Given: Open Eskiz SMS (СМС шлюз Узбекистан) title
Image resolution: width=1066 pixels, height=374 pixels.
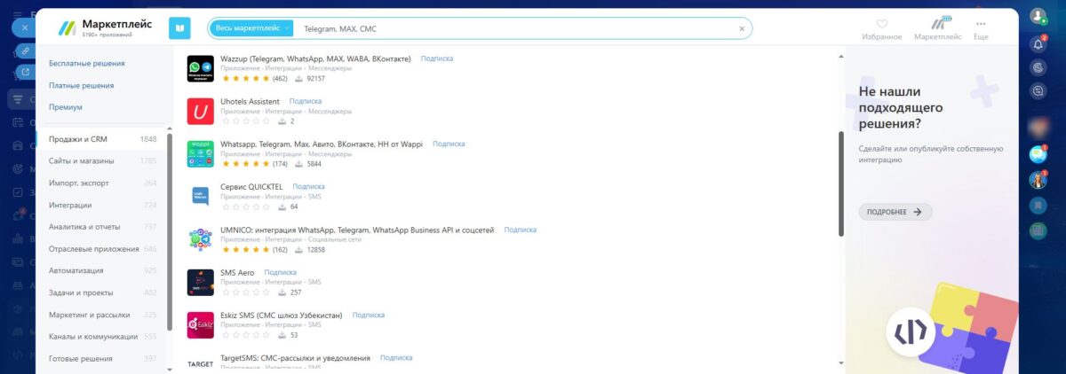Looking at the screenshot, I should pos(282,316).
